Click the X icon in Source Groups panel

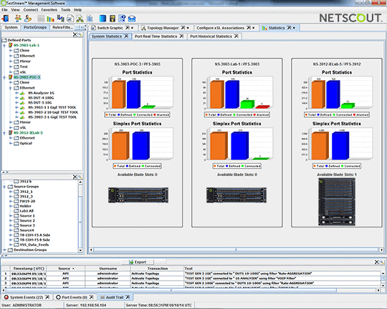75,177
